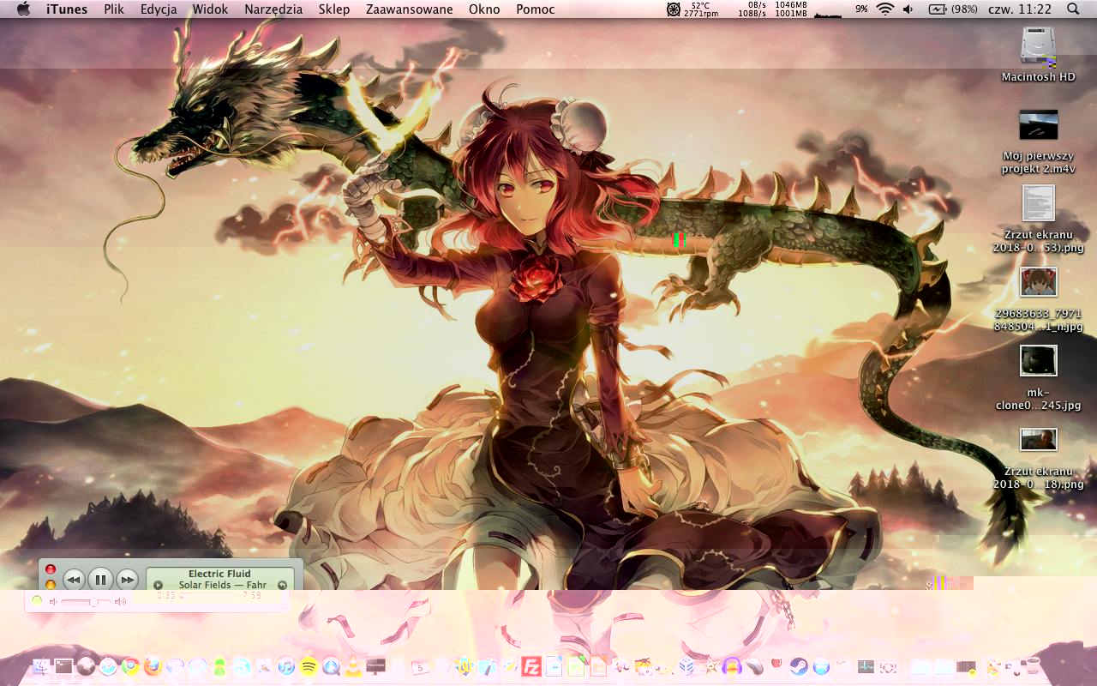Open the Wi-Fi status menu
Image resolution: width=1097 pixels, height=686 pixels.
884,9
